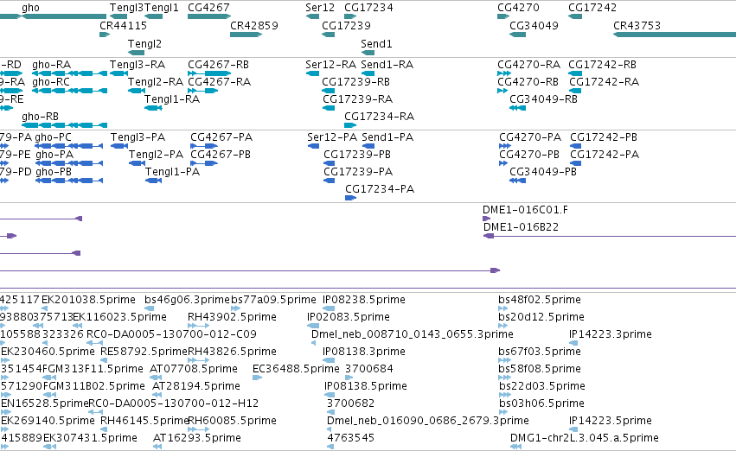Click clone DME1-016C01.F
The width and height of the screenshot is (736, 451).
click(x=525, y=210)
